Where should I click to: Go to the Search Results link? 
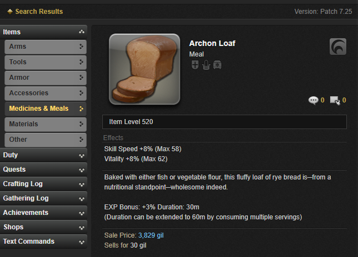[x=39, y=12]
